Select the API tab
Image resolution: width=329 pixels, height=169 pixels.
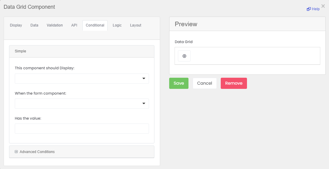click(74, 25)
